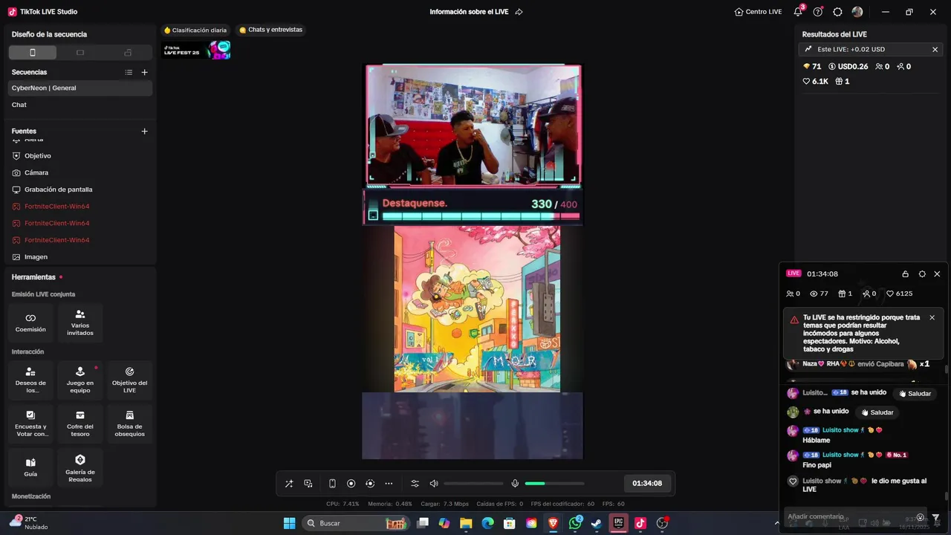Viewport: 951px width, 535px height.
Task: Open the chat filter icon
Action: [x=936, y=517]
